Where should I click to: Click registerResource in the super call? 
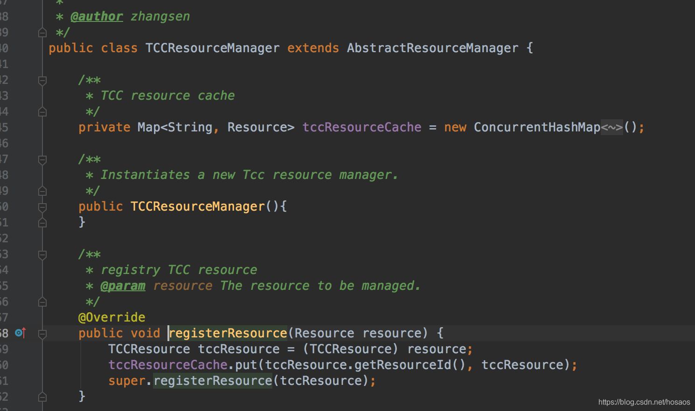pyautogui.click(x=213, y=381)
